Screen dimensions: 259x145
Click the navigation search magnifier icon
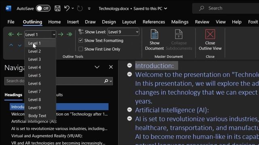click(x=106, y=81)
